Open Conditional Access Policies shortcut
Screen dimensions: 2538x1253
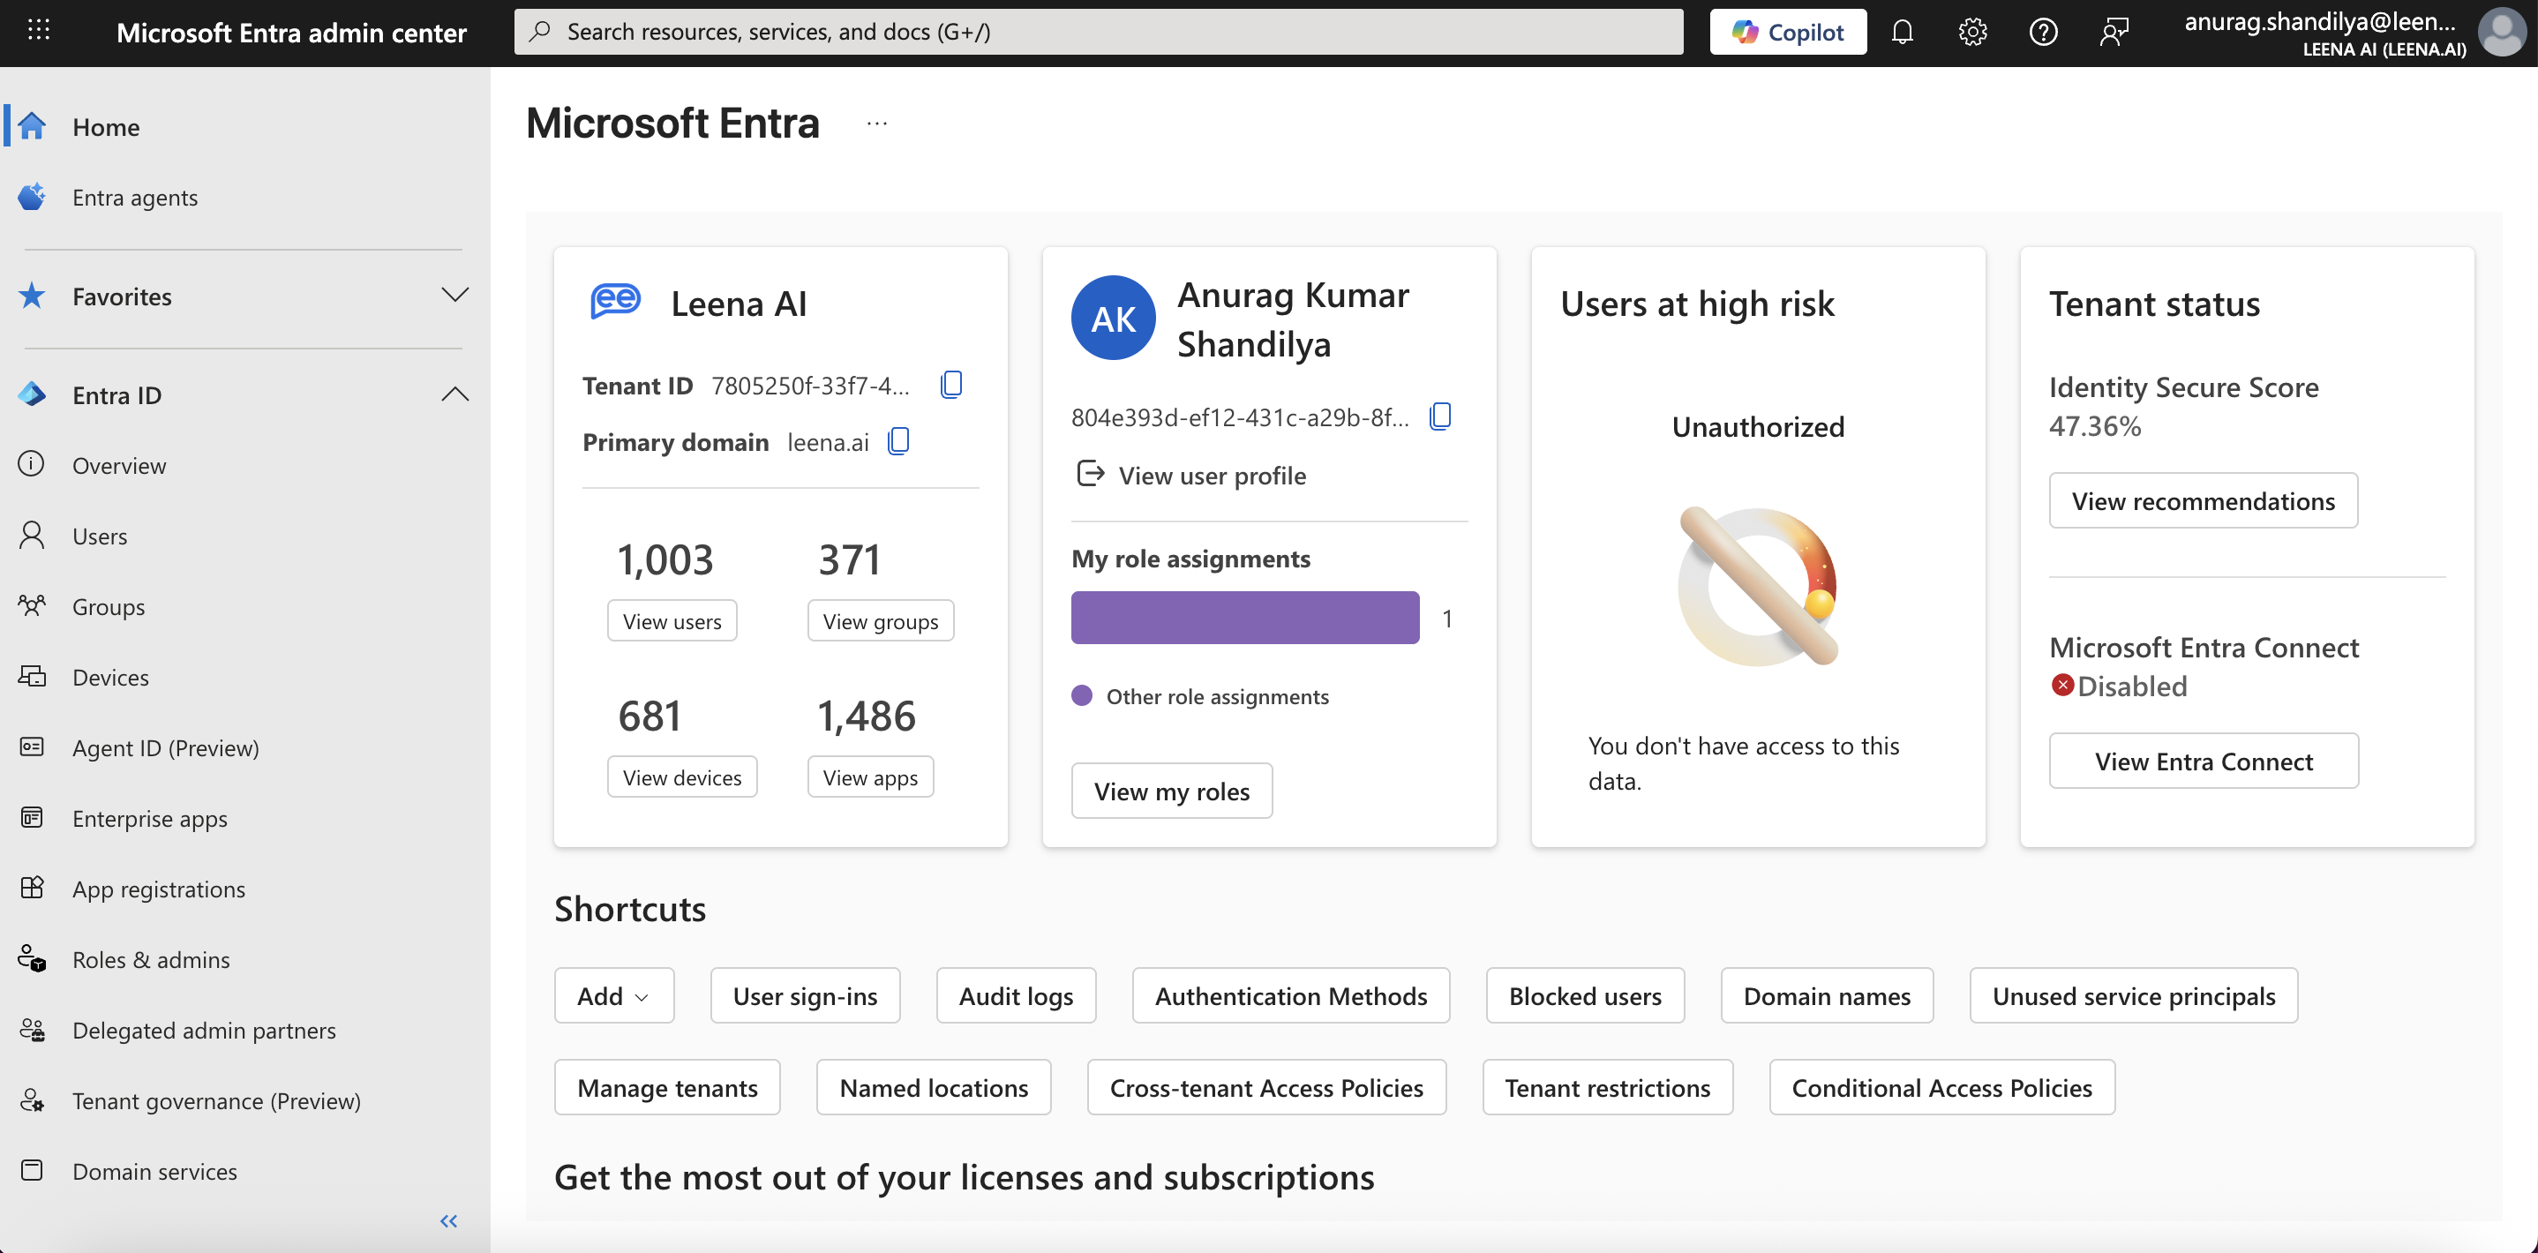point(1941,1086)
